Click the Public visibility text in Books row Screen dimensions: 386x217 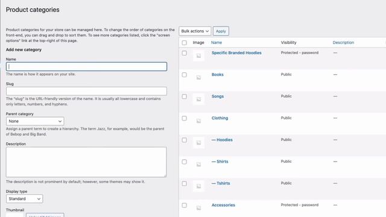(286, 74)
